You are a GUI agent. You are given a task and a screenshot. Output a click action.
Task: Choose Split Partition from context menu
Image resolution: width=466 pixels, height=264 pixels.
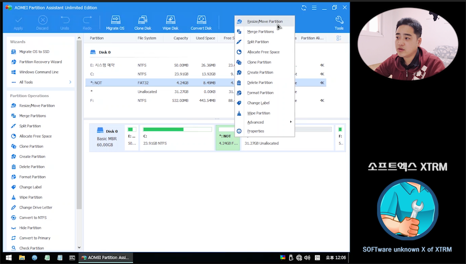265,42
